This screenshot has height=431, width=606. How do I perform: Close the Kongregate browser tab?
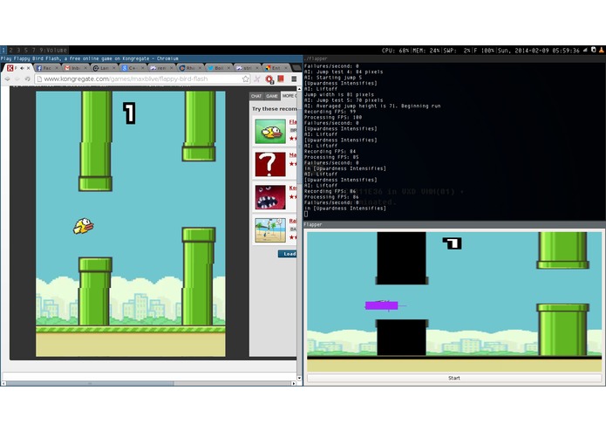pos(28,68)
